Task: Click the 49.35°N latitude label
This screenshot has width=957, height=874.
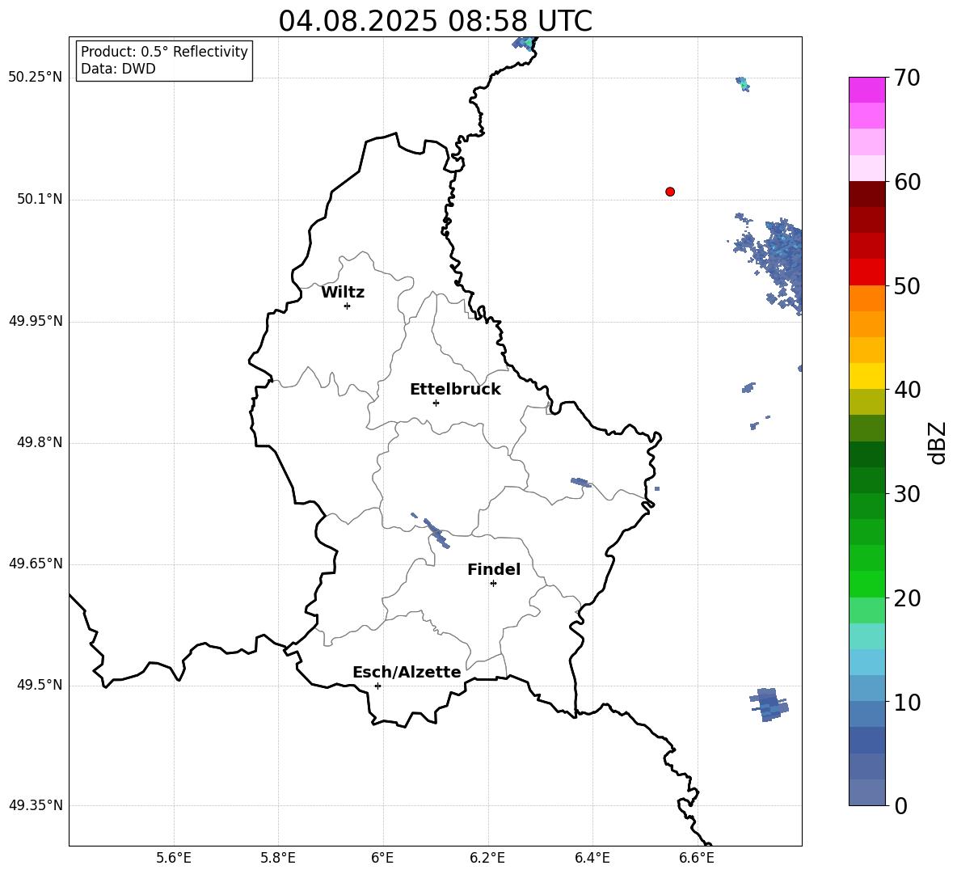Action: pyautogui.click(x=36, y=805)
